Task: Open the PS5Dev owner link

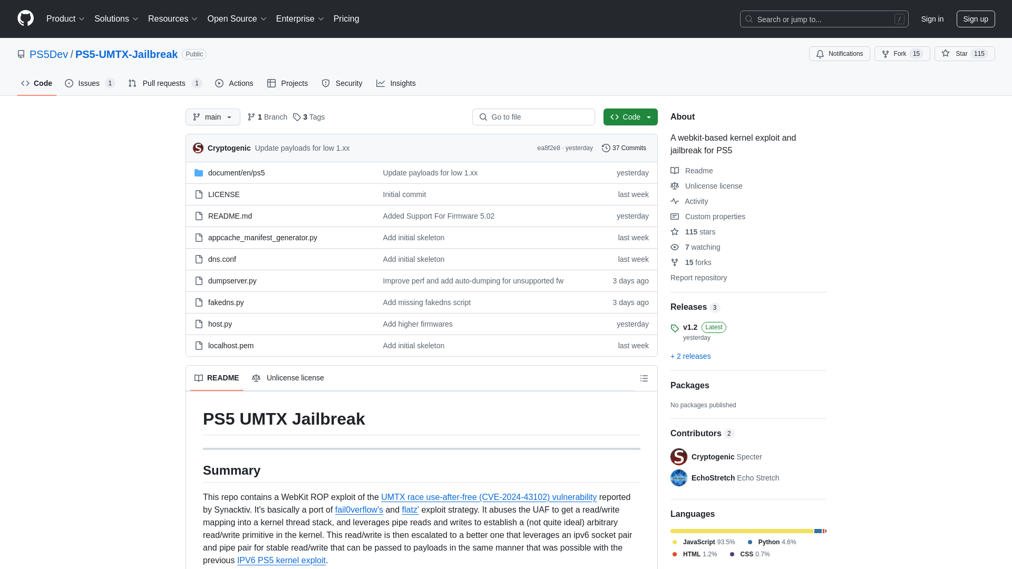Action: tap(48, 54)
